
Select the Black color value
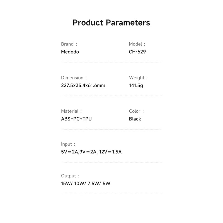135,119
